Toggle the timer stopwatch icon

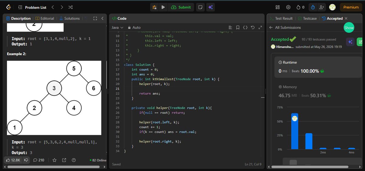coord(313,7)
